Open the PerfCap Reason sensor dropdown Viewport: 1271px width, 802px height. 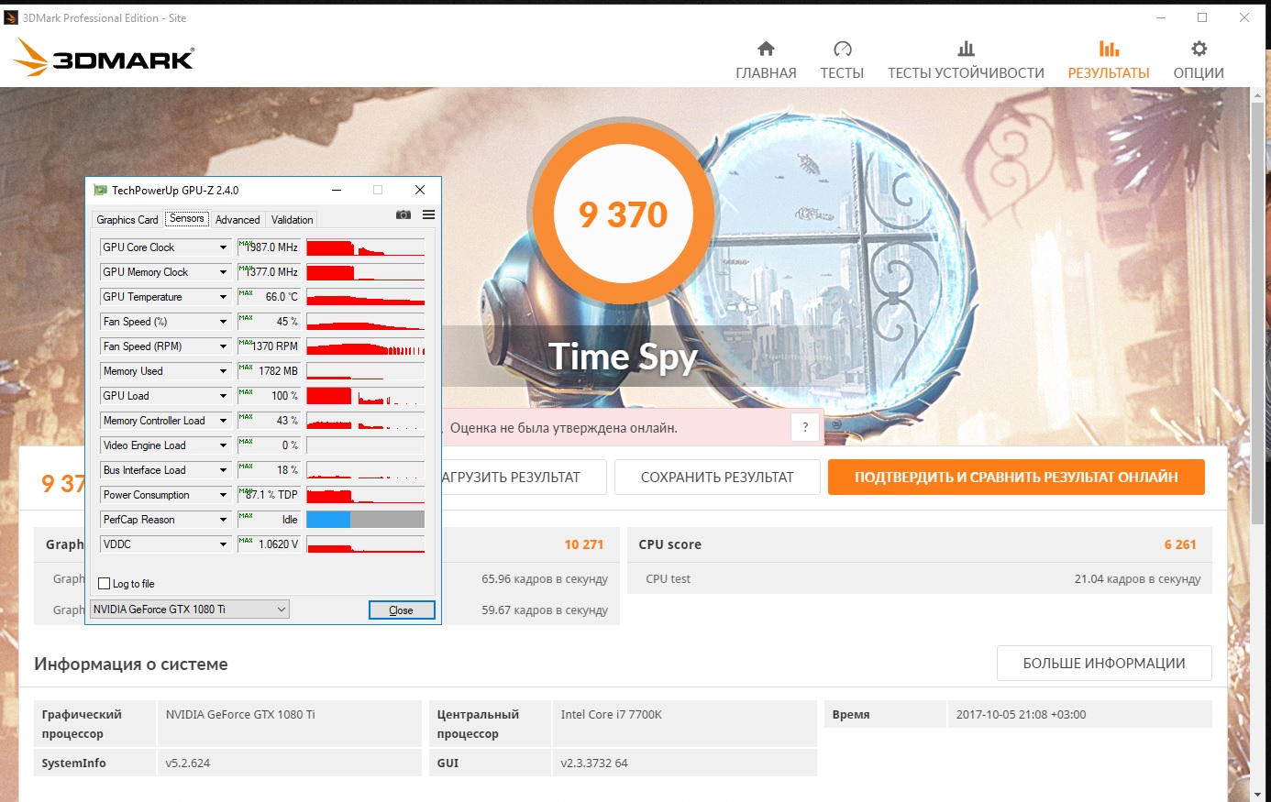tap(223, 520)
